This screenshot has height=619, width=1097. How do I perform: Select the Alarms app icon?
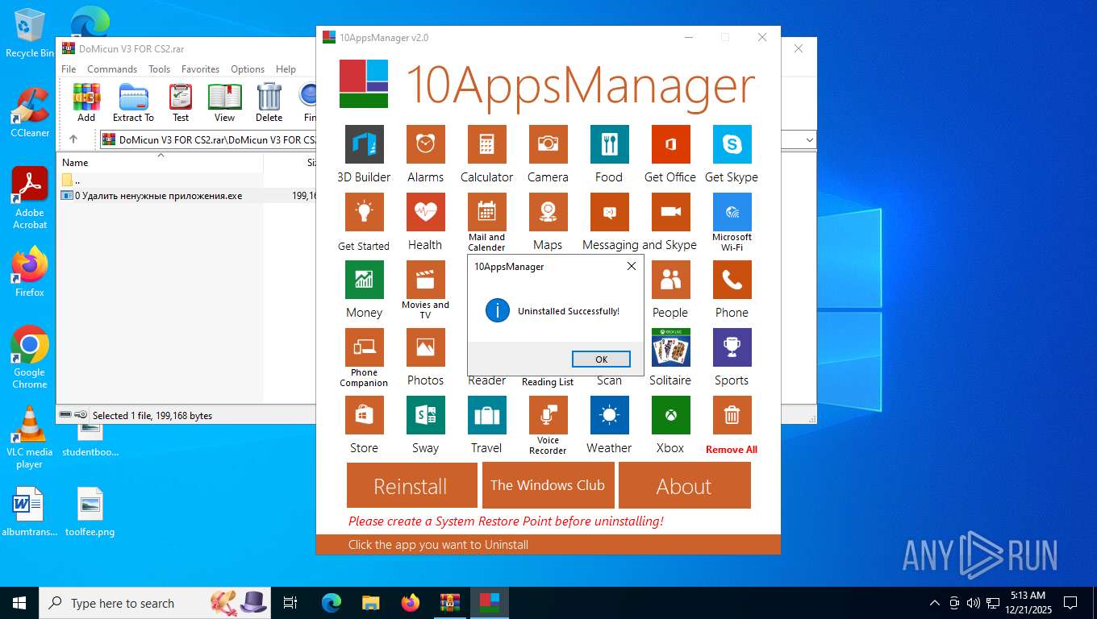click(x=425, y=144)
